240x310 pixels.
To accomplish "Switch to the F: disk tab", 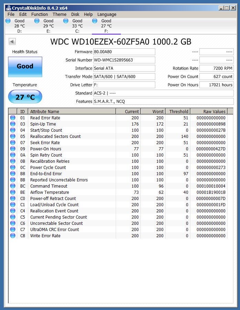I will (106, 26).
